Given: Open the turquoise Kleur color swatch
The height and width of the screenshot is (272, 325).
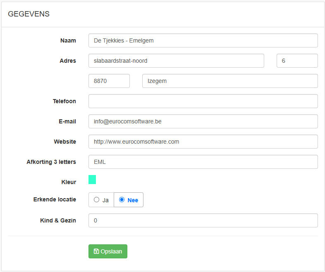Looking at the screenshot, I should (92, 179).
